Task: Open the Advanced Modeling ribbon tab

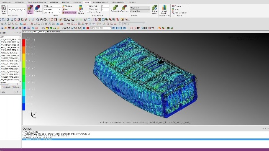Action: (x=37, y=2)
